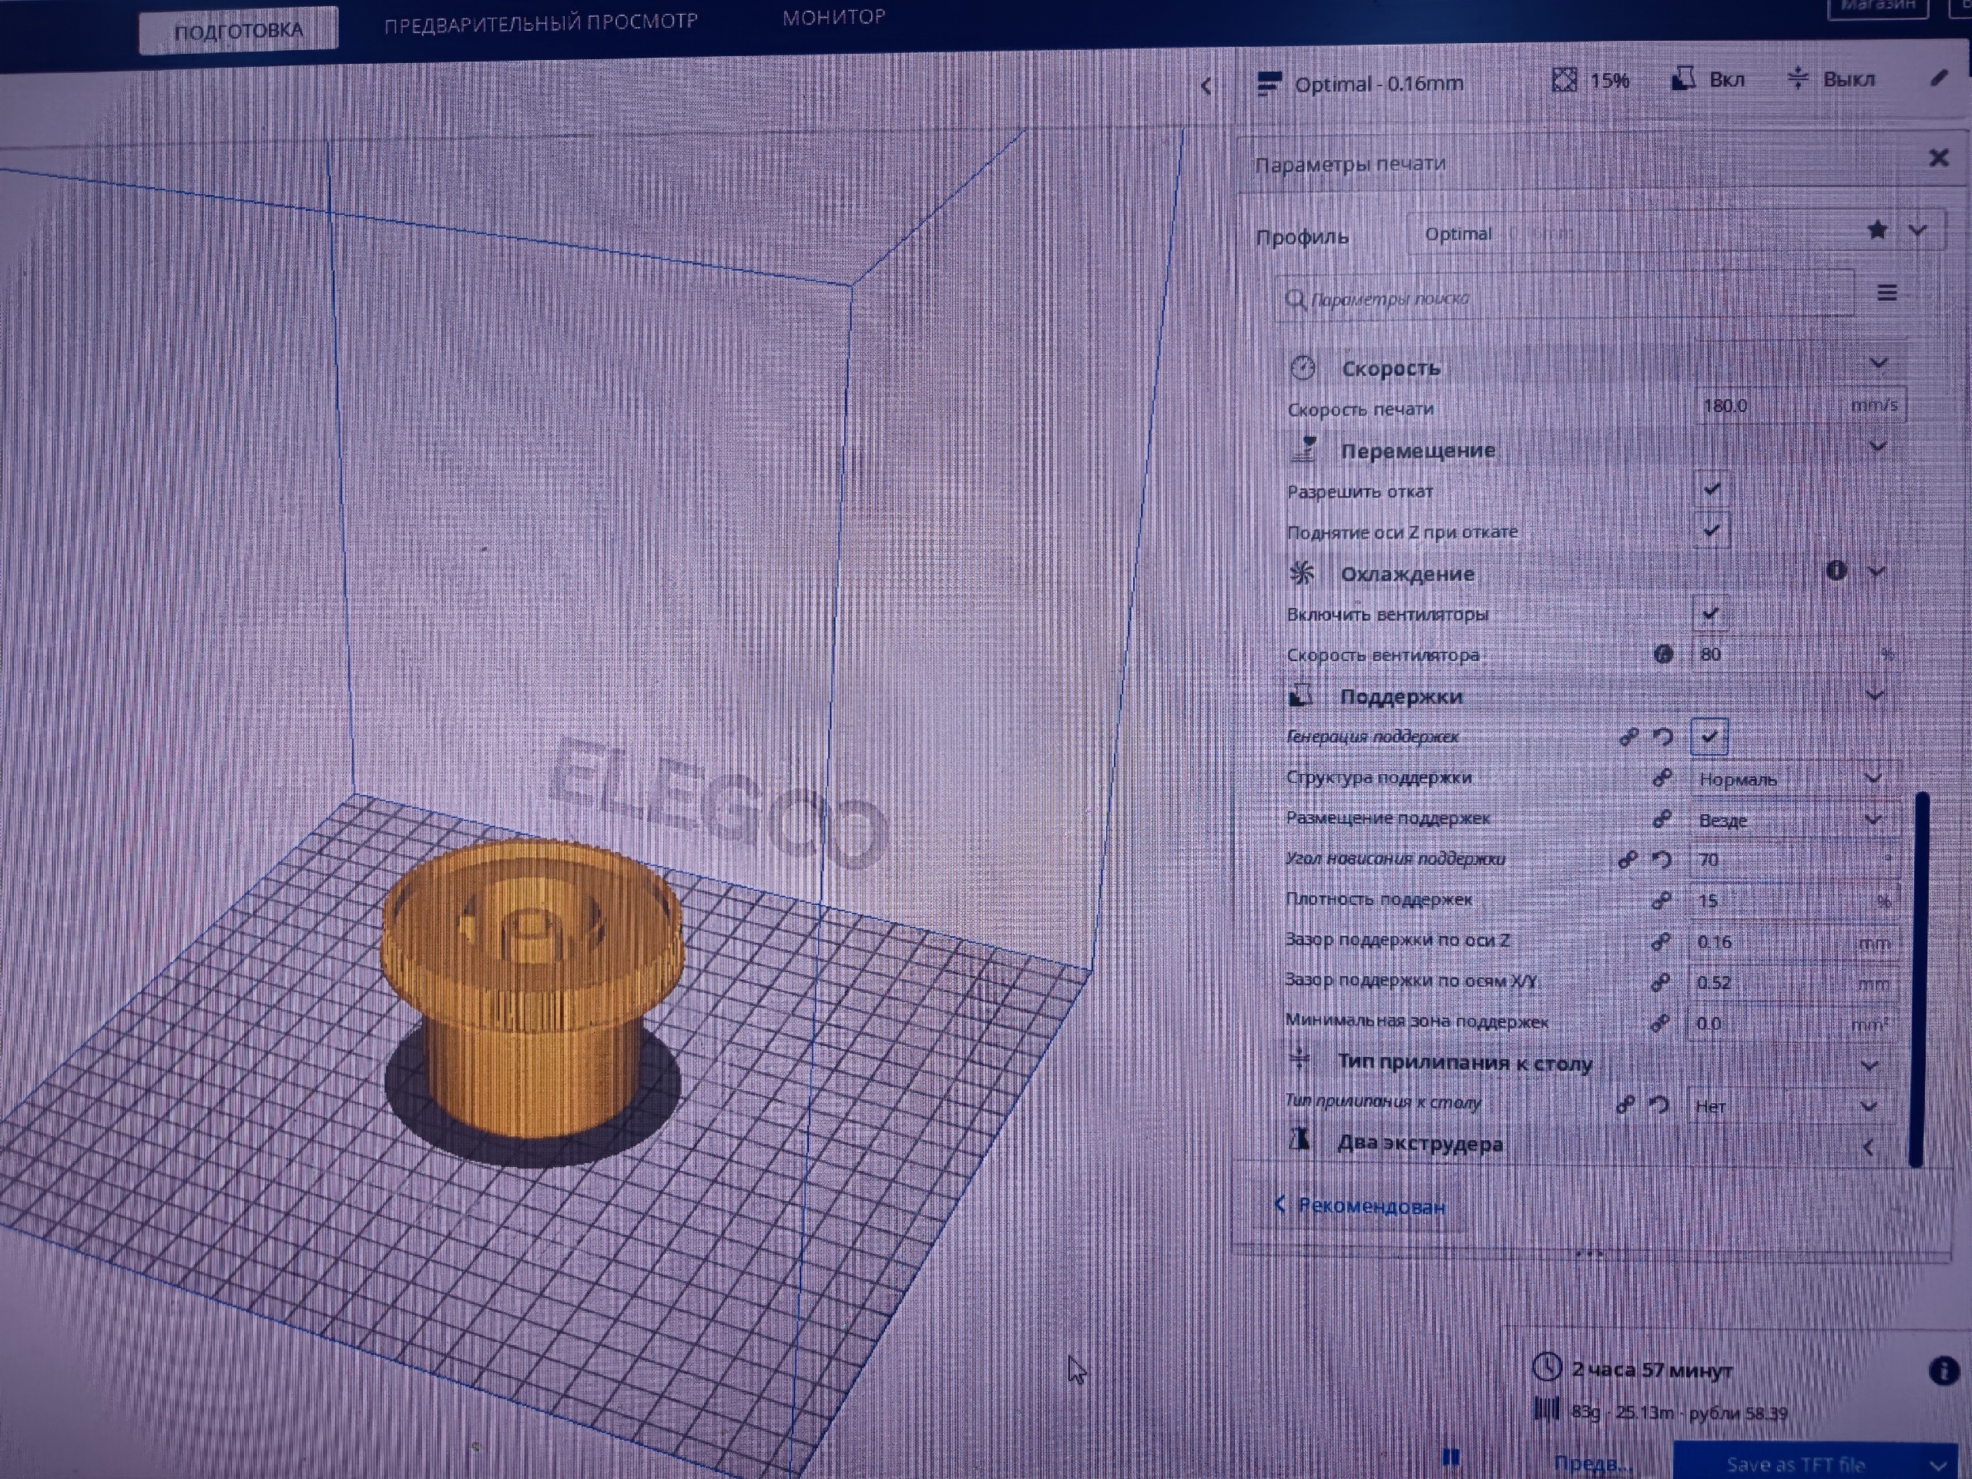This screenshot has height=1479, width=1972.
Task: Click reset arrow for Угол нависания поддержки
Action: 1661,860
